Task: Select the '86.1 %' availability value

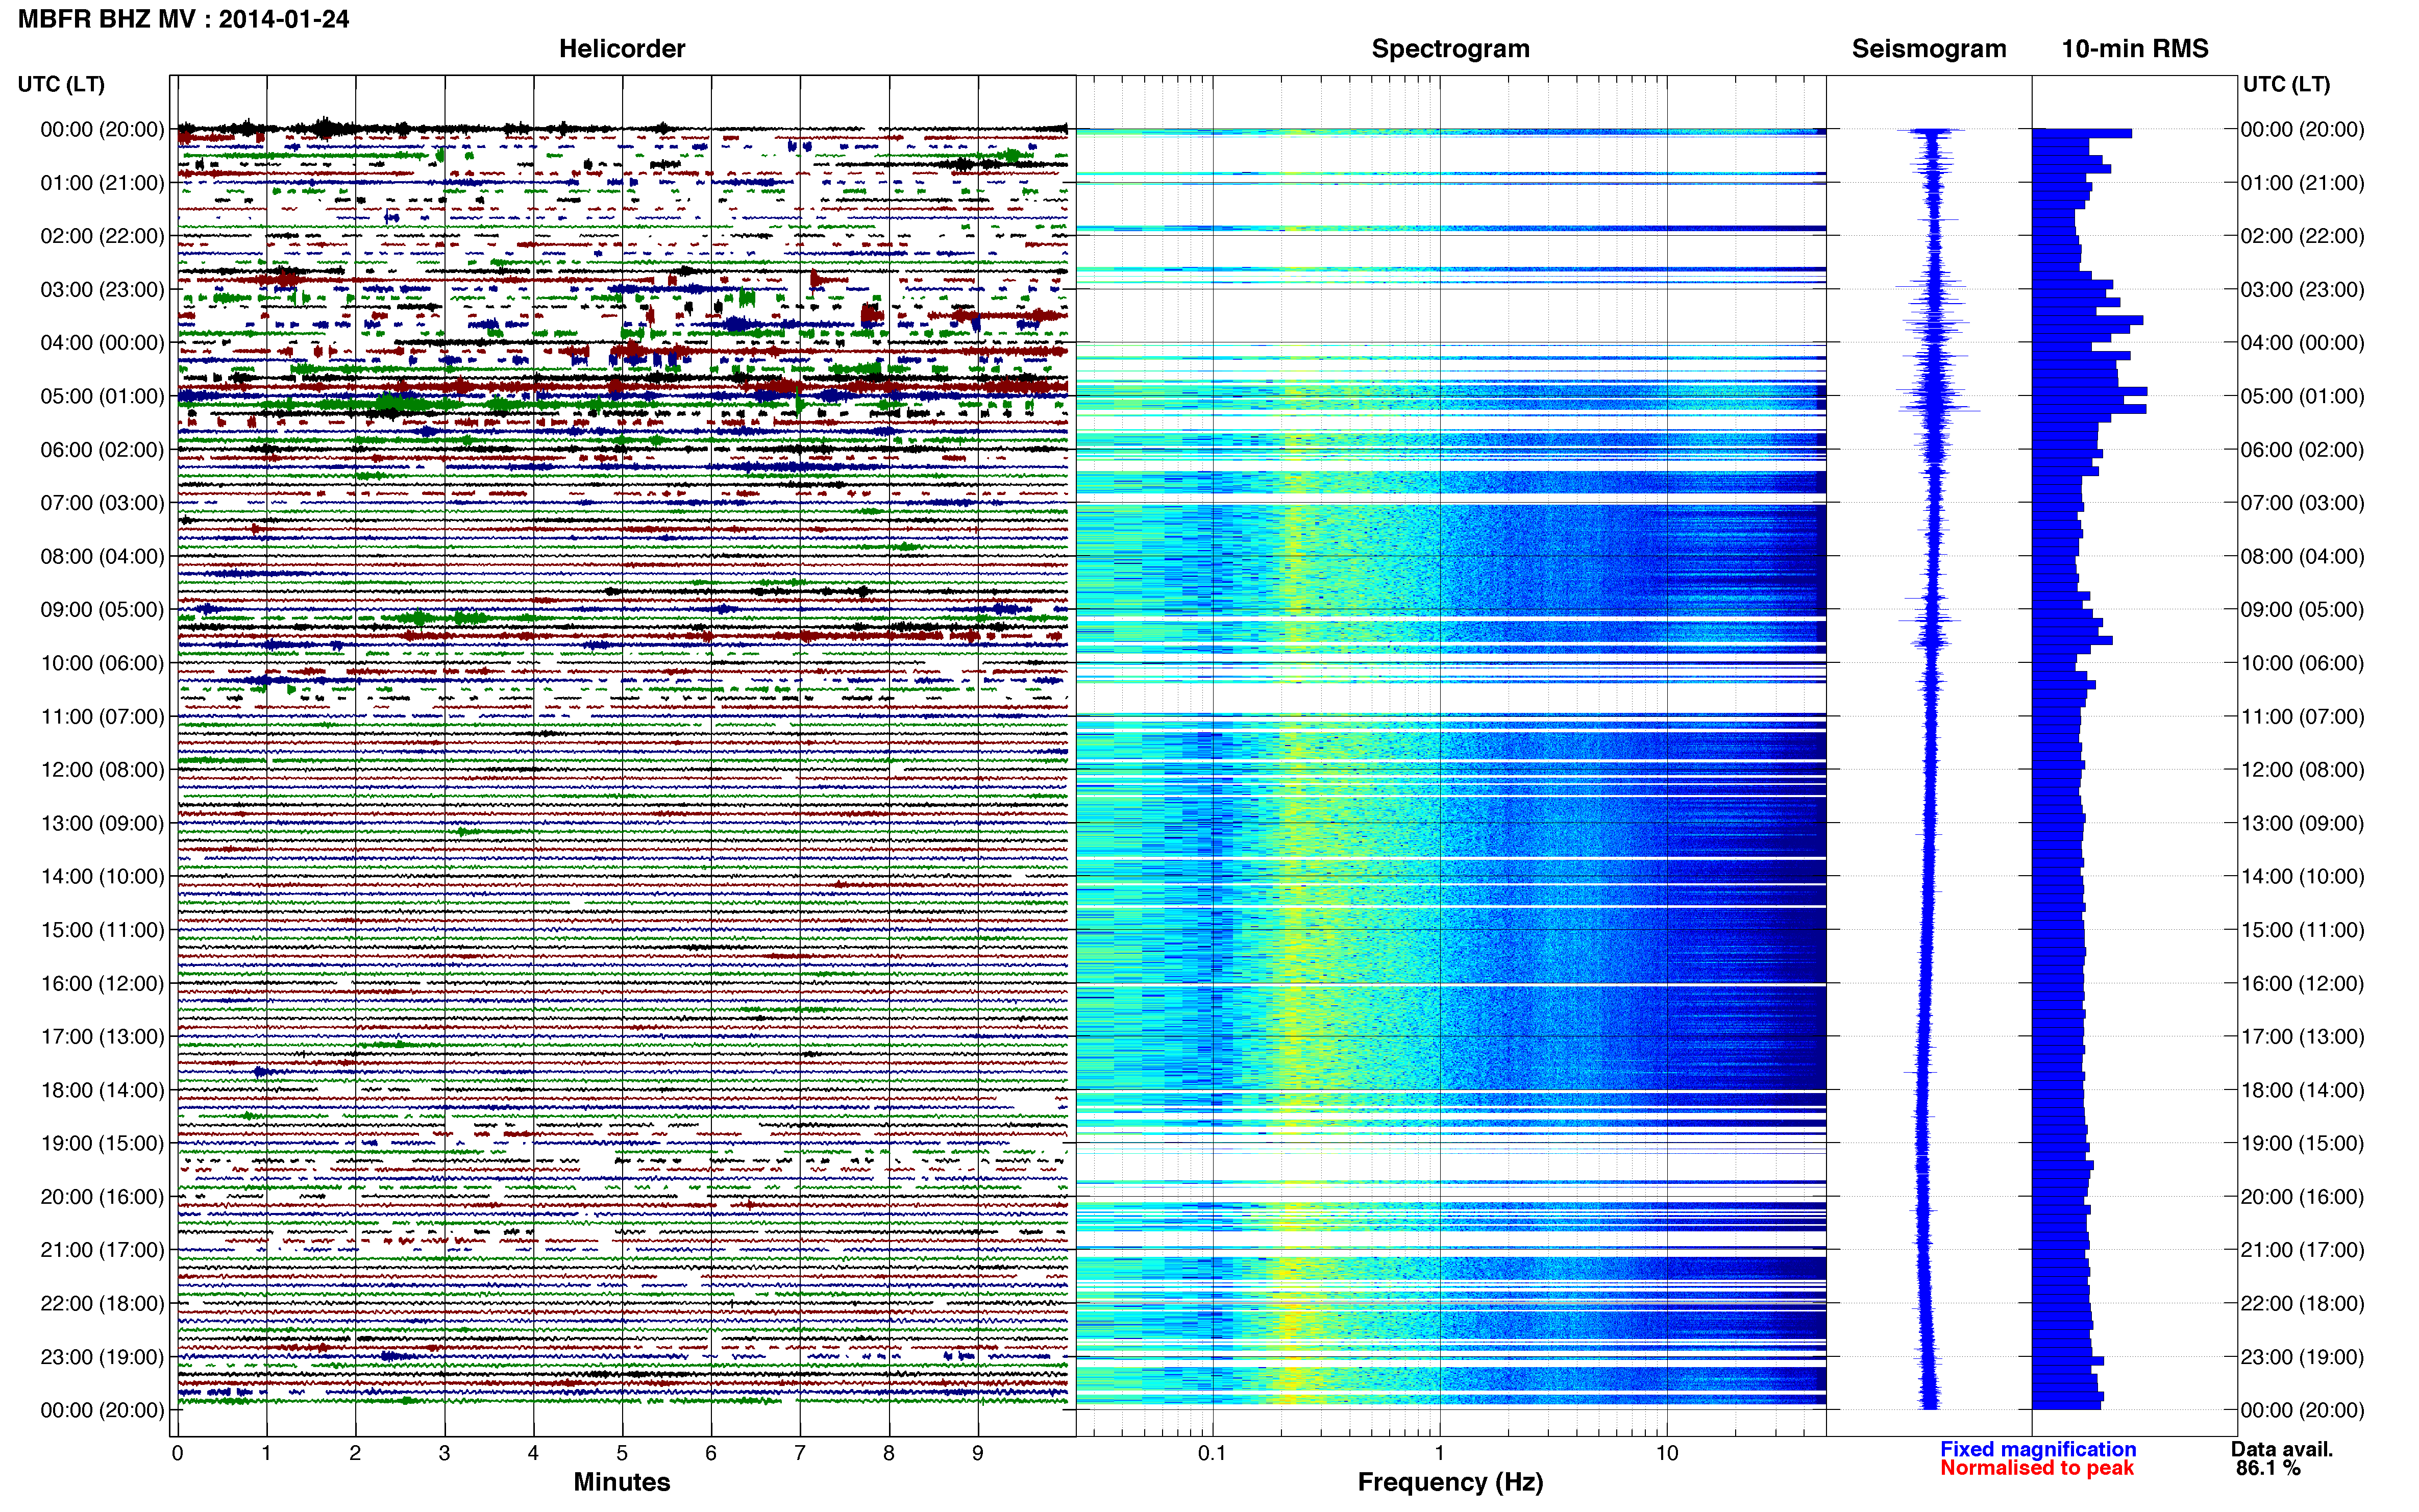Action: coord(2268,1468)
